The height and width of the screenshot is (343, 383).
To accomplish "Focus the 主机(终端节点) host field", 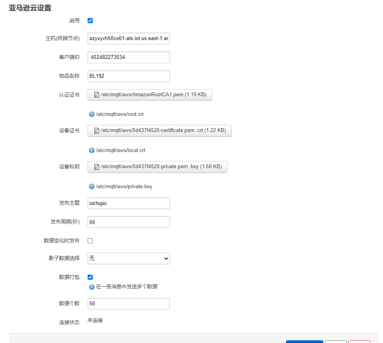I will pos(129,39).
